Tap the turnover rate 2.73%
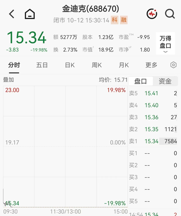This screenshot has width=181, height=216. [70, 50]
